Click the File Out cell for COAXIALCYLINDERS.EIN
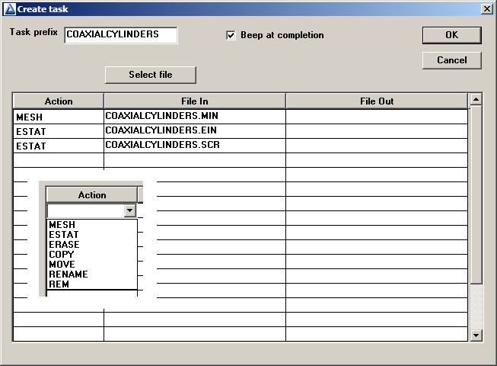The image size is (497, 366). coord(376,130)
